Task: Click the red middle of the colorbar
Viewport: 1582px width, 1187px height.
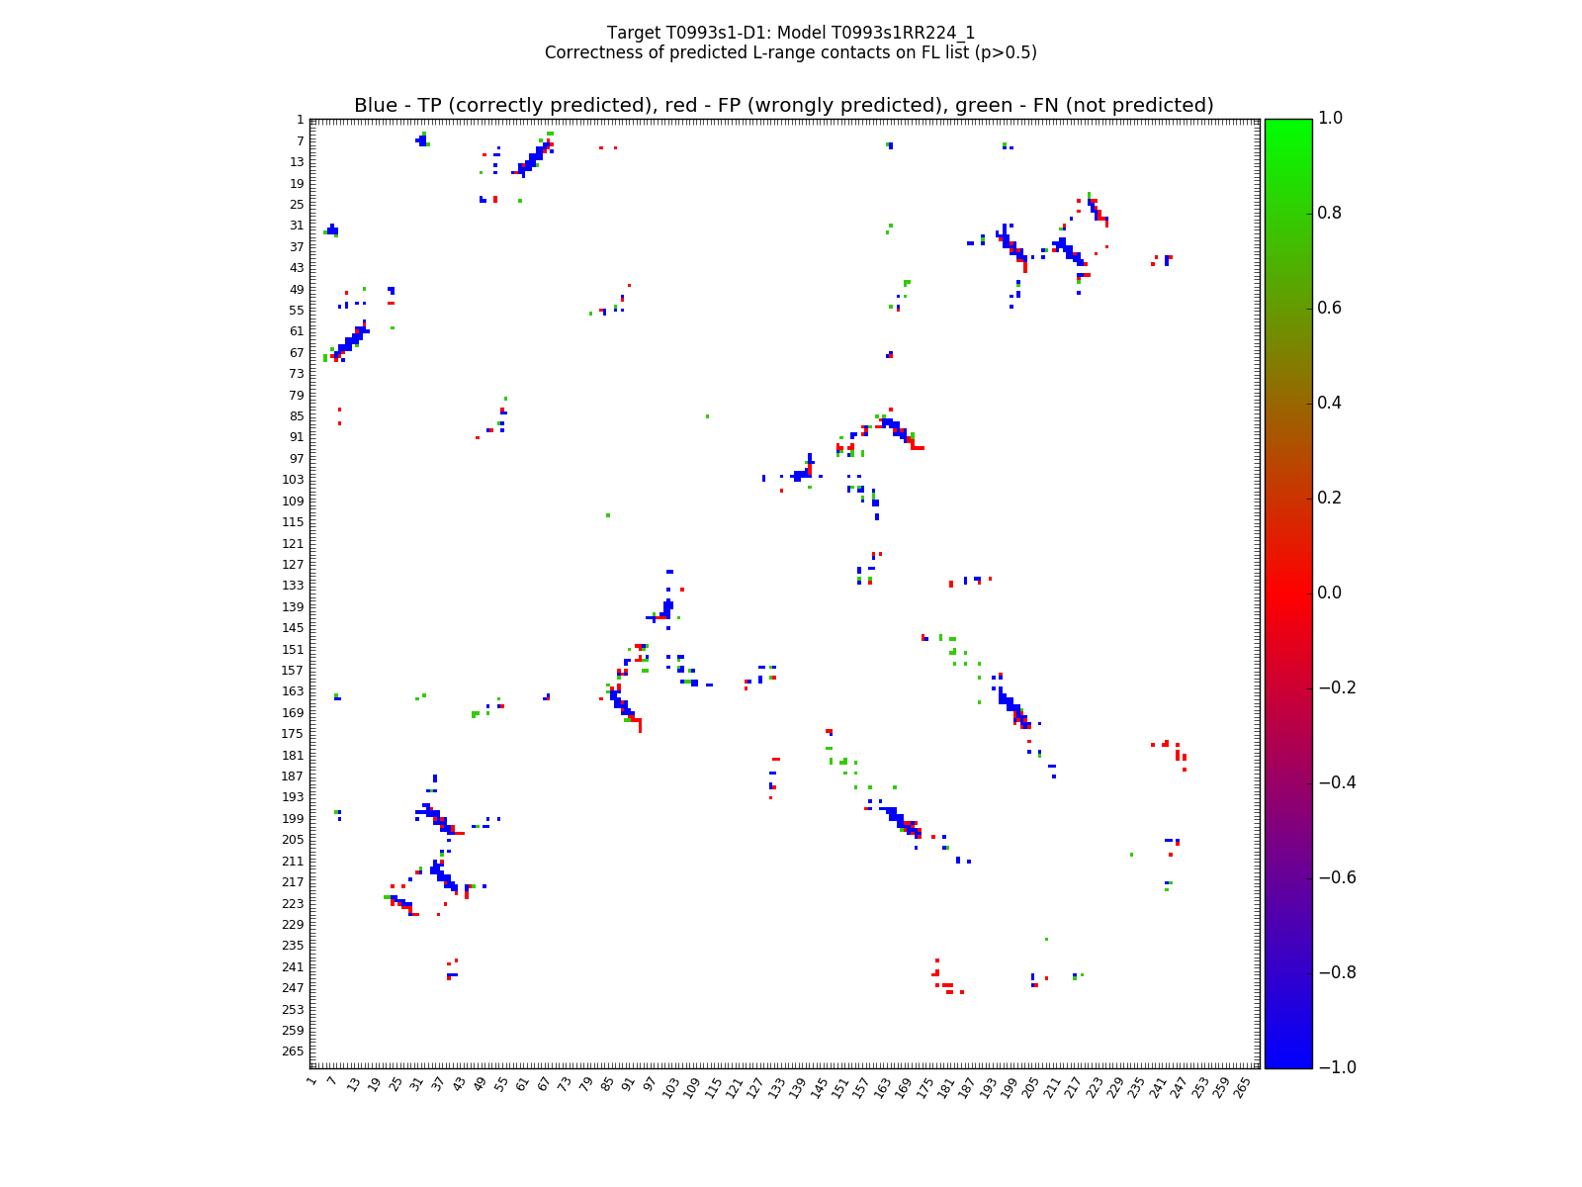Action: point(1287,593)
